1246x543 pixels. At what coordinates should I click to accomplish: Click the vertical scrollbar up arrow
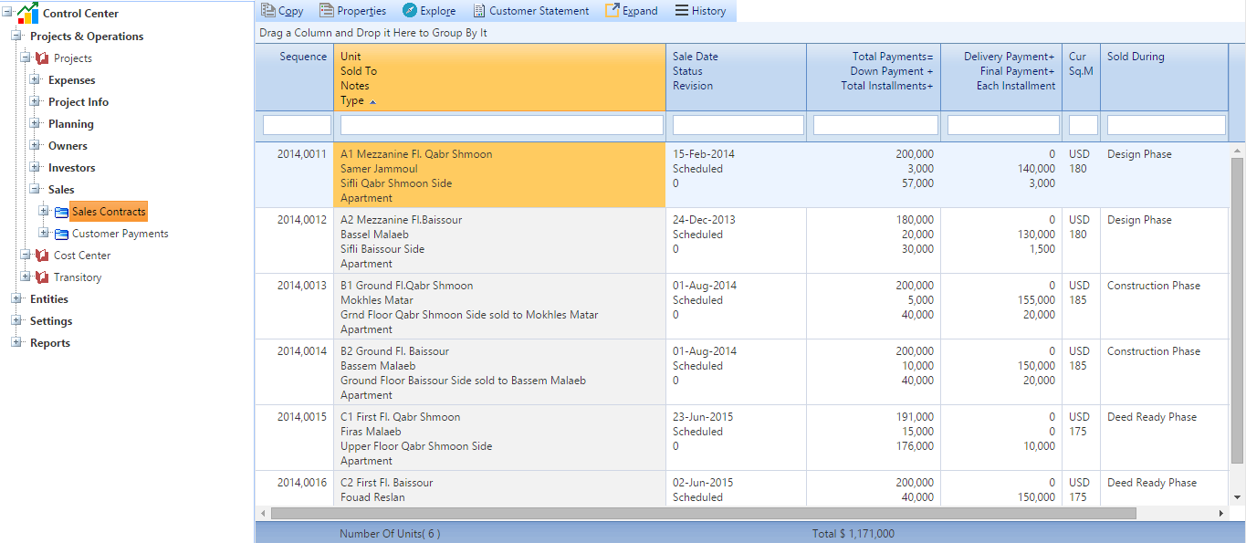point(1238,149)
